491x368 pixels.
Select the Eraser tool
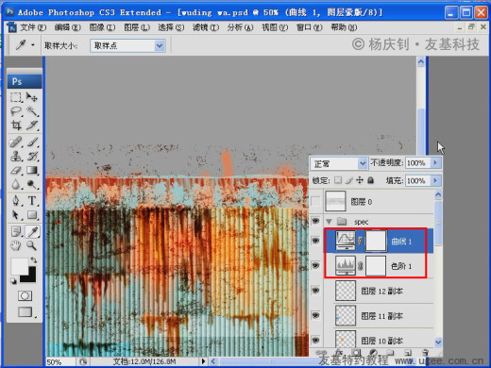(x=16, y=170)
